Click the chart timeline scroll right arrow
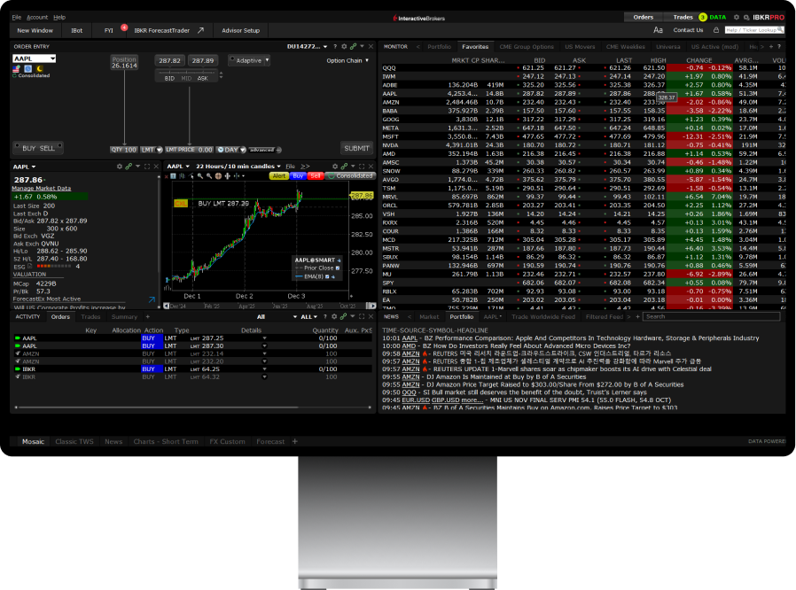 (373, 306)
